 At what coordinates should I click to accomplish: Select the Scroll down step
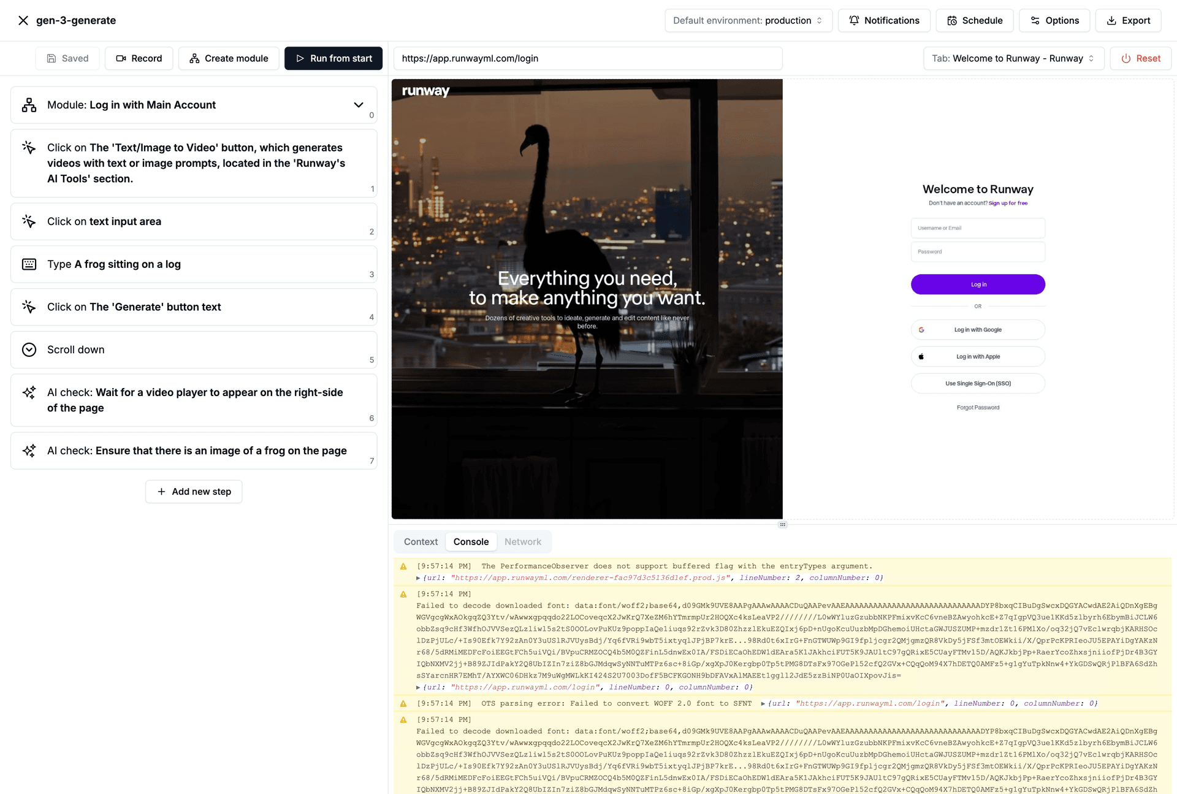coord(194,349)
